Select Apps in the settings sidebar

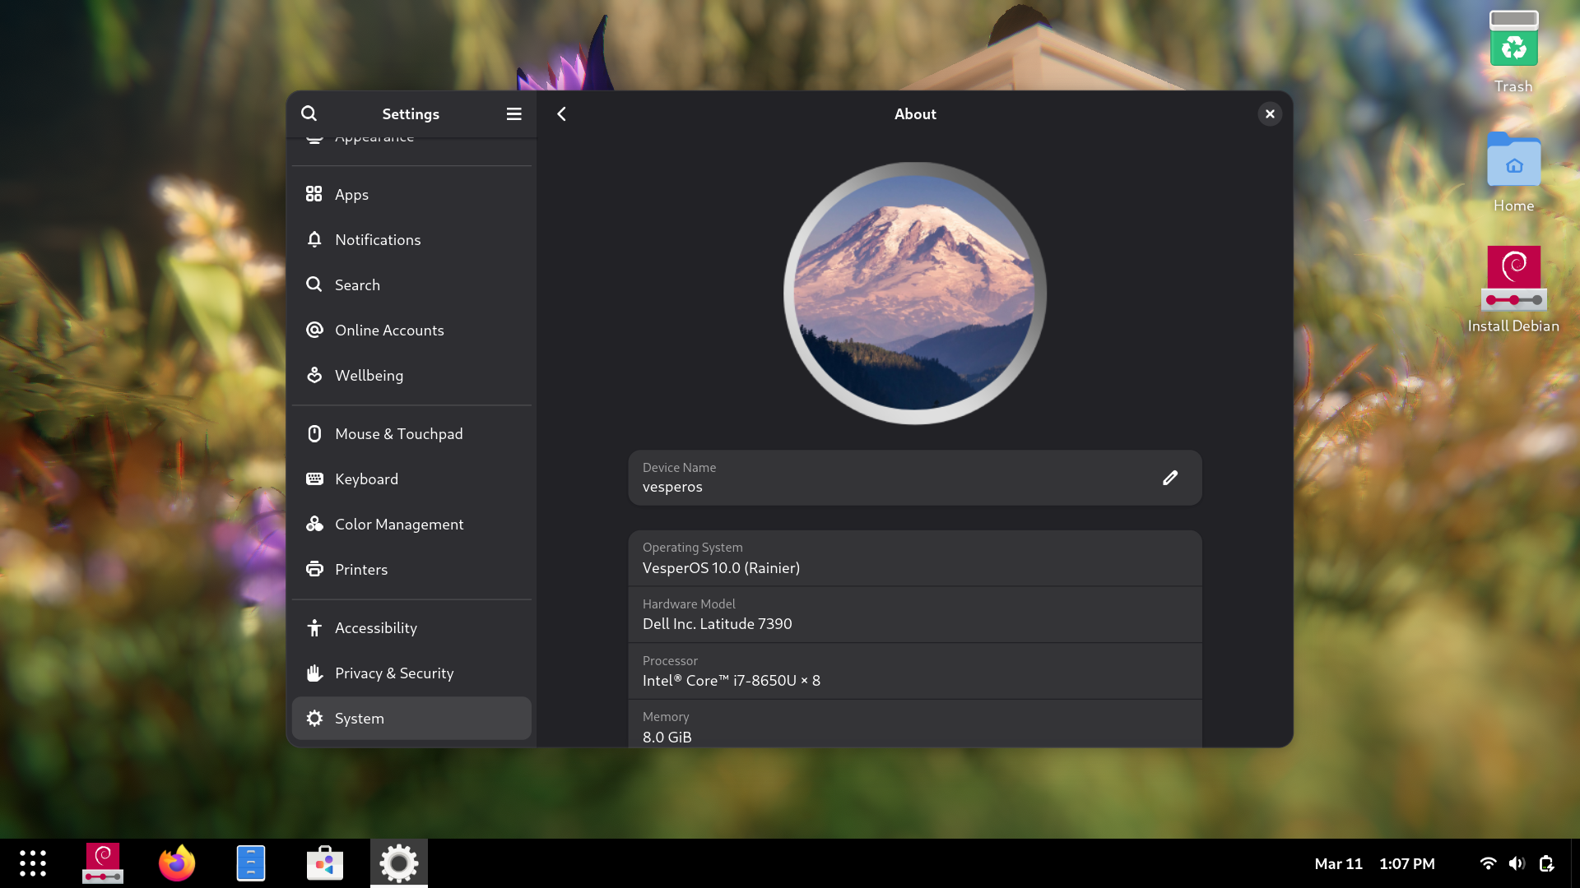pos(411,194)
